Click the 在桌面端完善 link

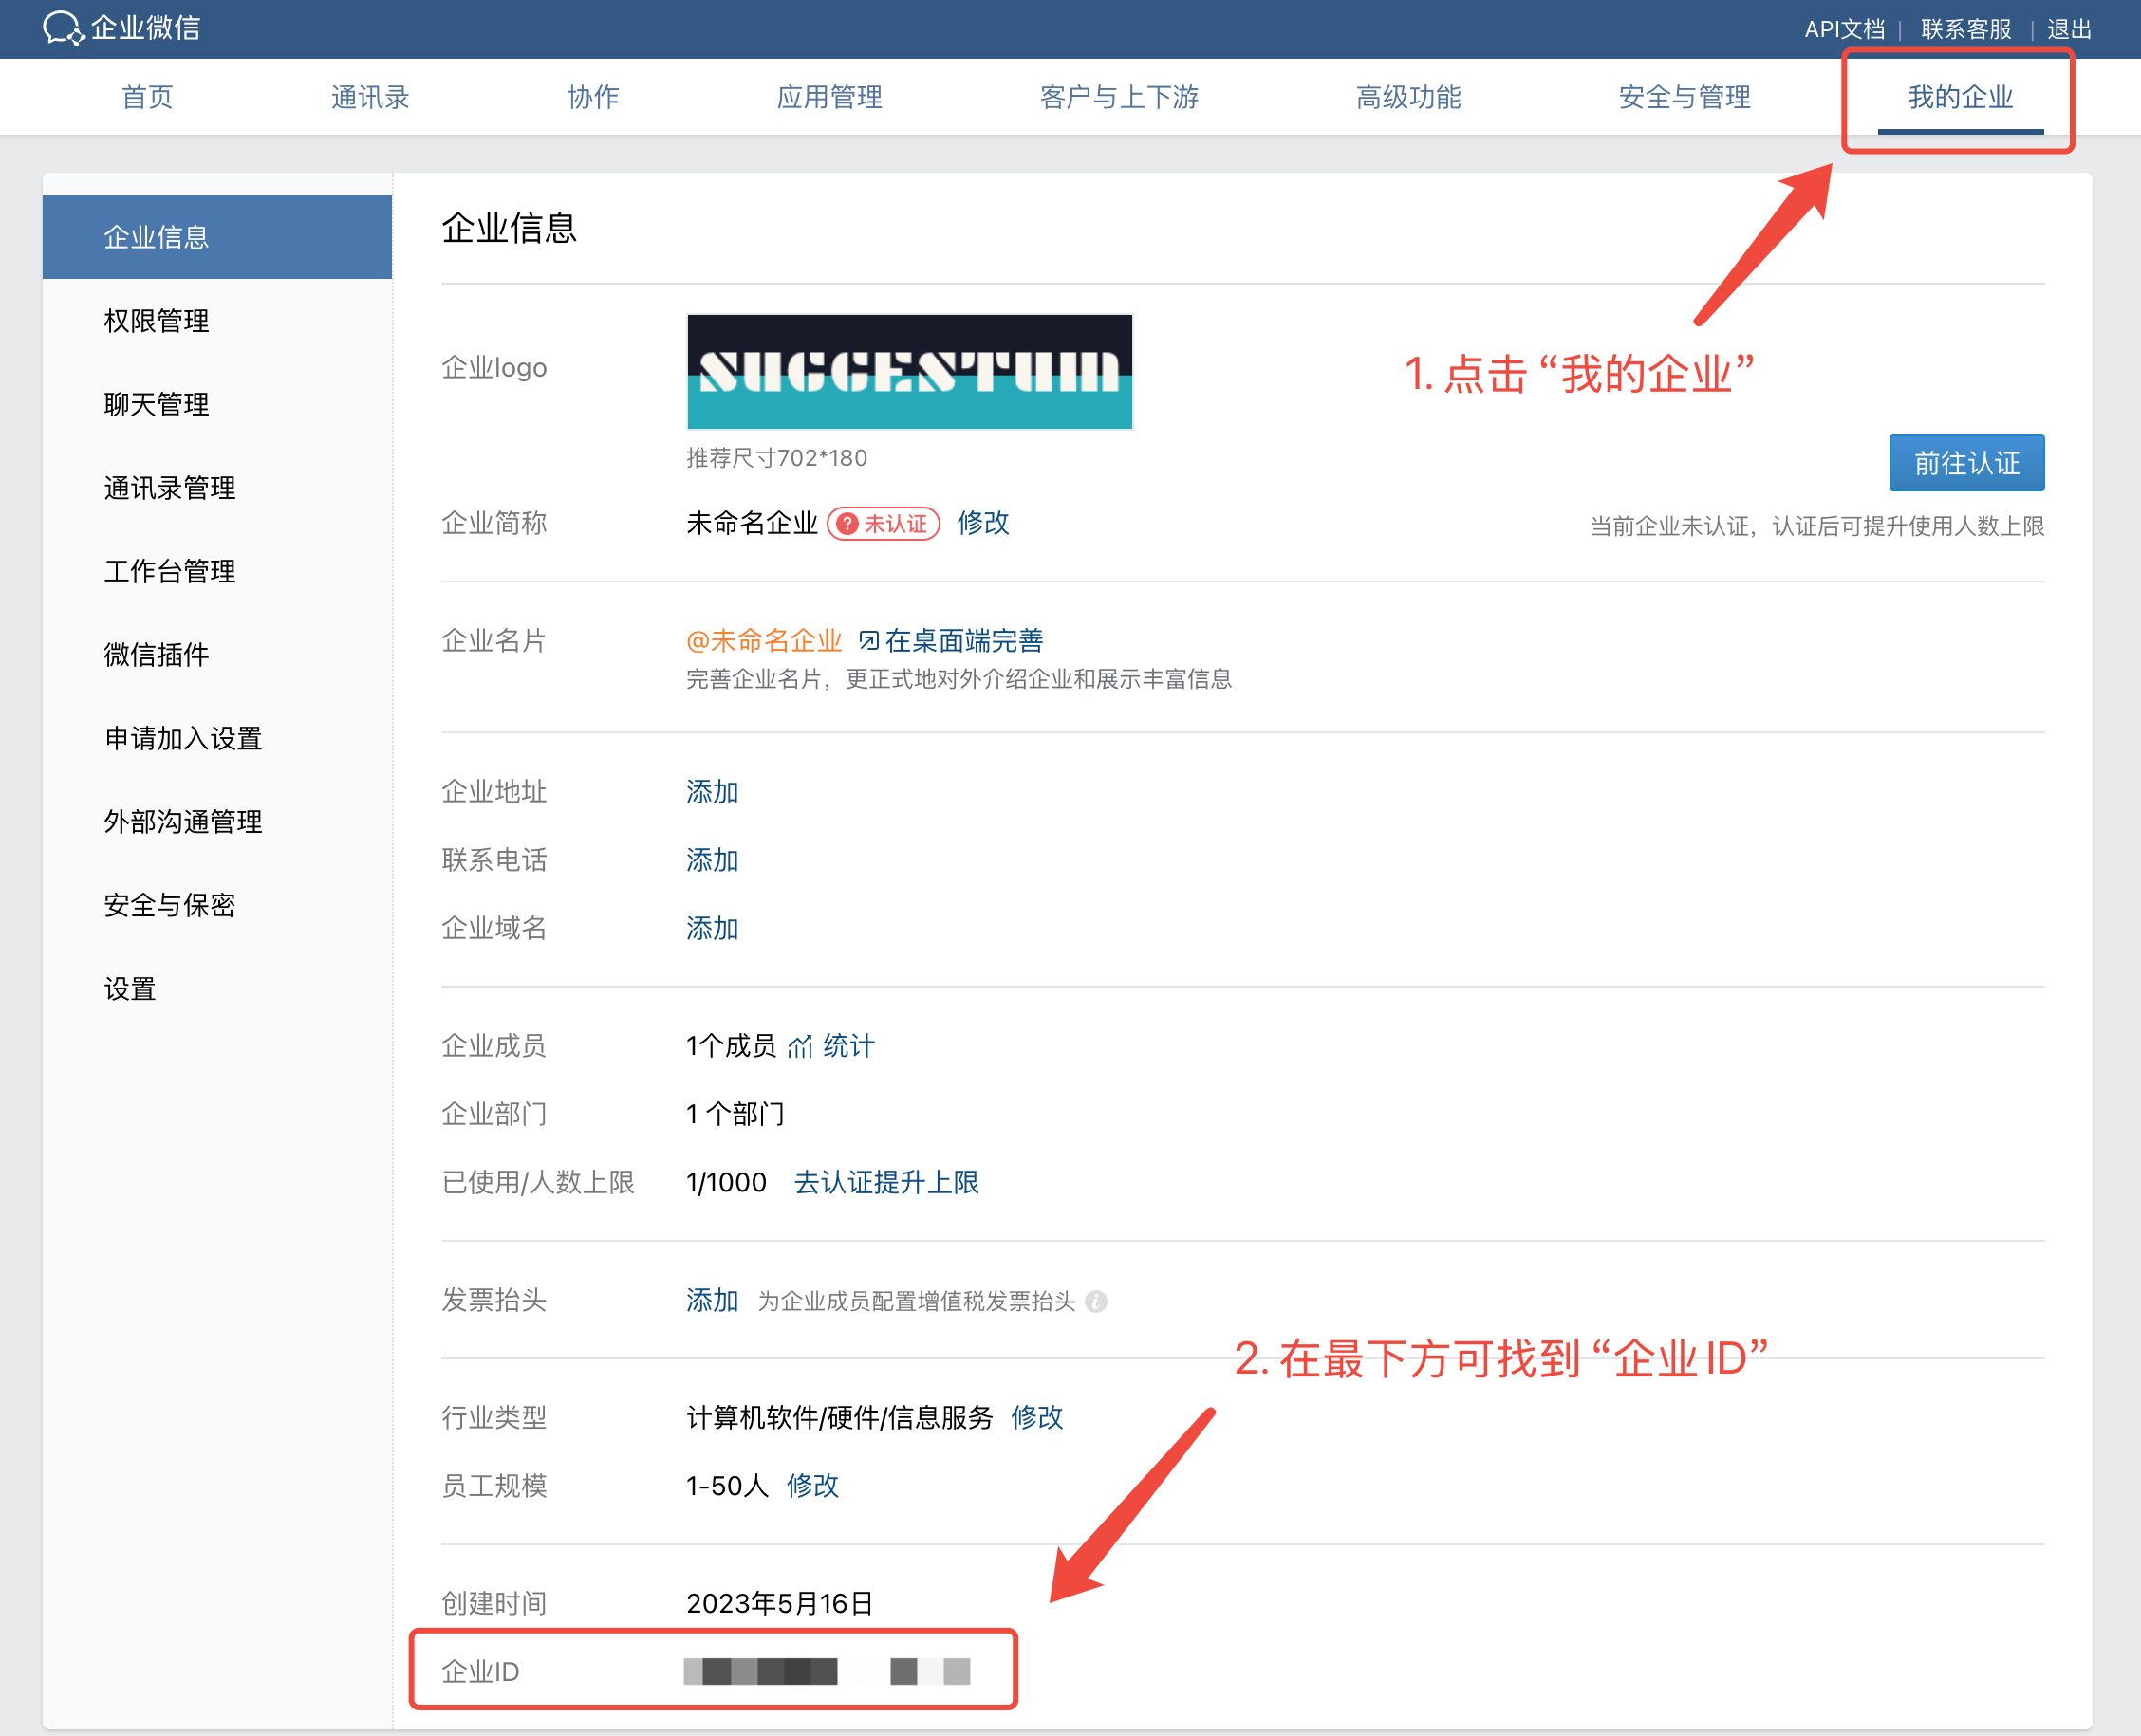pyautogui.click(x=963, y=640)
